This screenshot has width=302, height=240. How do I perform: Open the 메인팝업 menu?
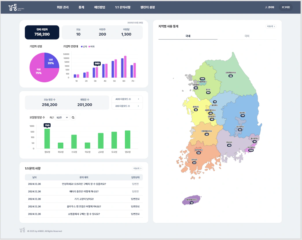100,7
